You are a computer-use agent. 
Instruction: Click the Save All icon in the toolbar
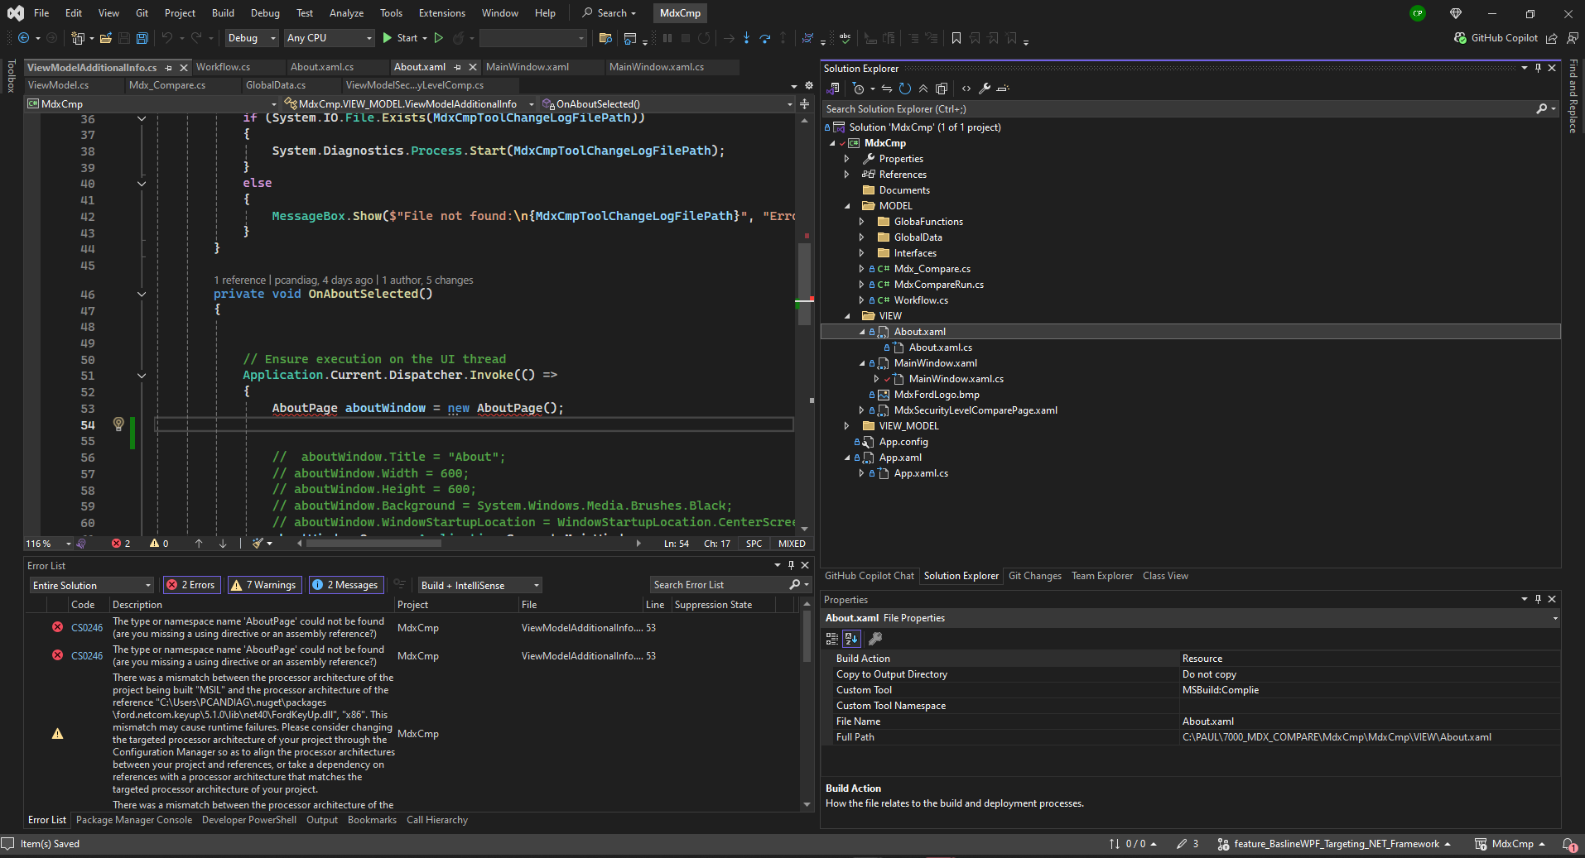coord(142,38)
